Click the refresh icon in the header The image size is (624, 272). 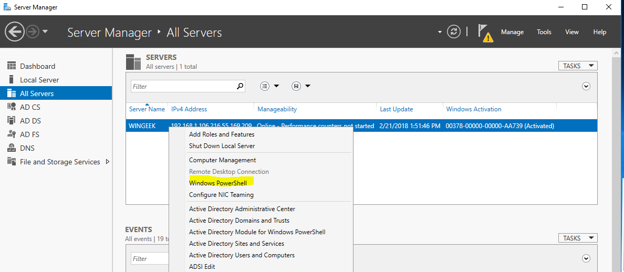tap(453, 32)
